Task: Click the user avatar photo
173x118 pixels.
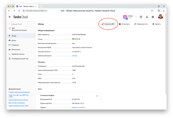Action: click(160, 17)
